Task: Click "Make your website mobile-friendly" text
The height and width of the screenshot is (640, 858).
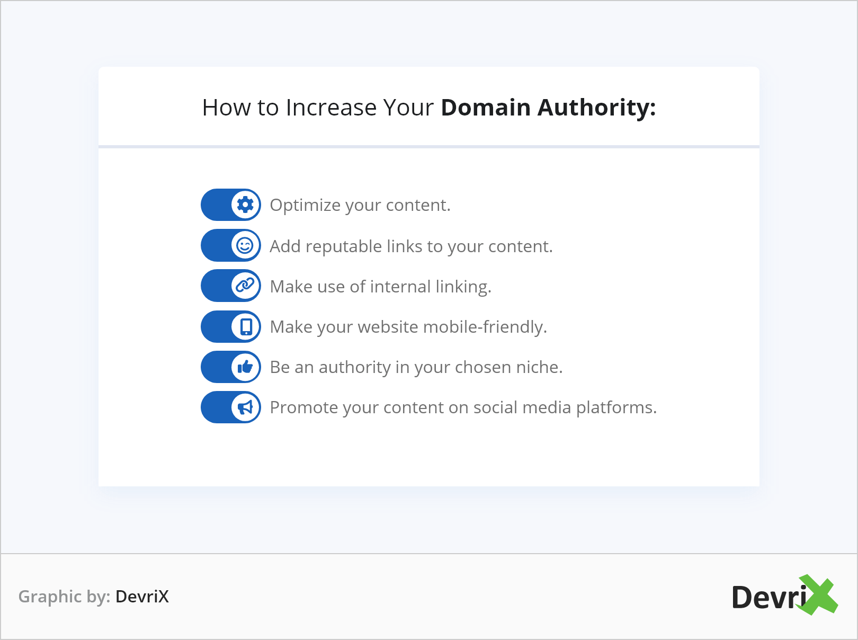Action: point(408,327)
